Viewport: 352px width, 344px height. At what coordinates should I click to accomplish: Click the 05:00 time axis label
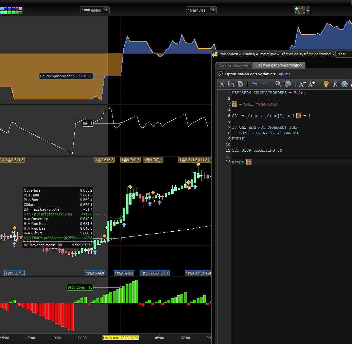(x=159, y=338)
